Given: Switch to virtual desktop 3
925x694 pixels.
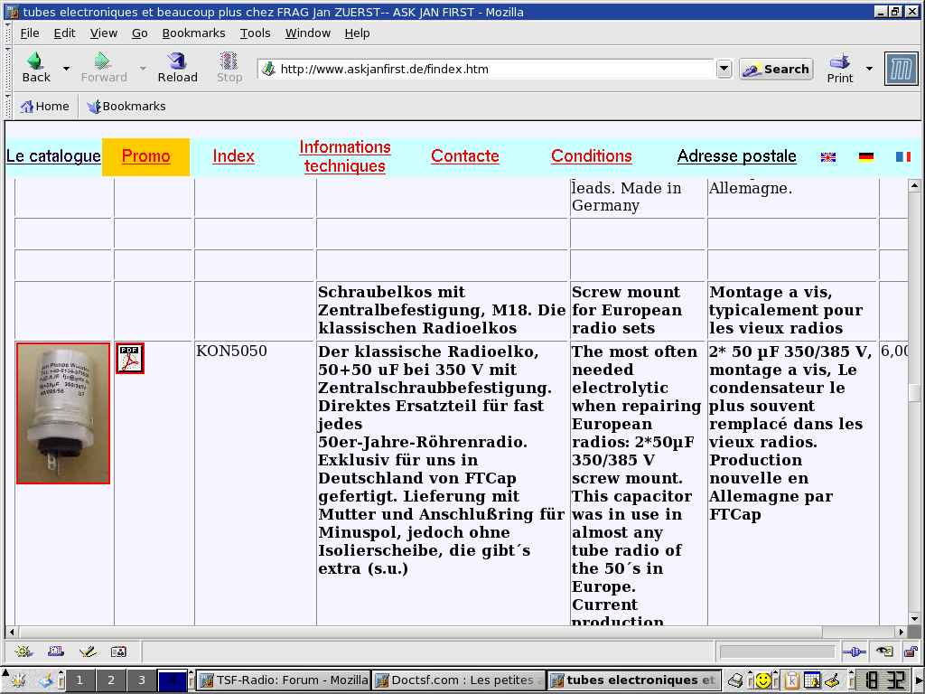Looking at the screenshot, I should [141, 680].
